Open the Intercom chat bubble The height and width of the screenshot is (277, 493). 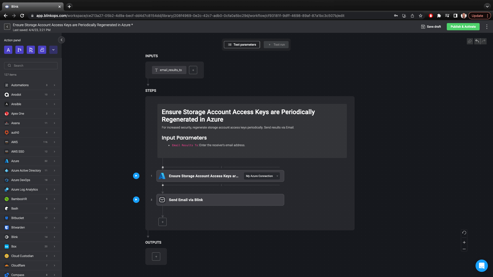[481, 266]
